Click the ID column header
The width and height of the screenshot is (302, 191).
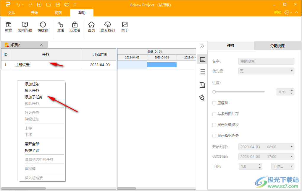6,55
